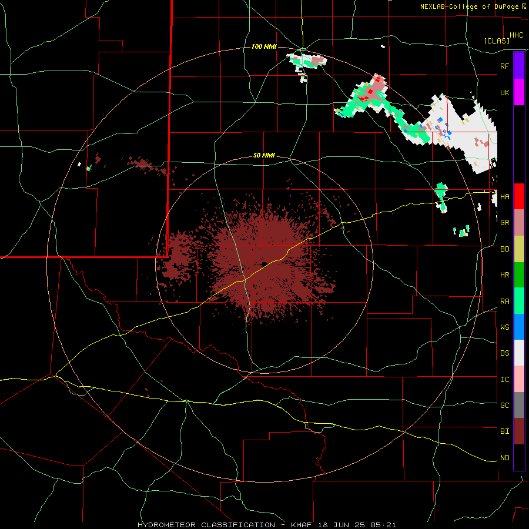Click the HA legend label
The width and height of the screenshot is (529, 529).
click(x=504, y=196)
